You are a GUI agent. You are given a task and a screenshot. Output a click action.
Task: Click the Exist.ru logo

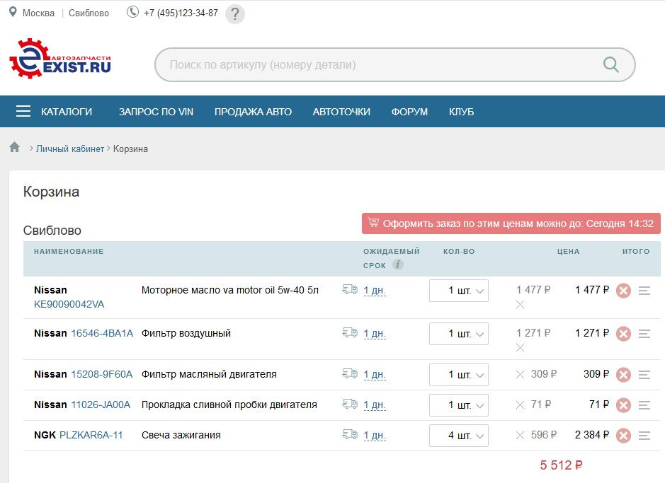click(59, 59)
